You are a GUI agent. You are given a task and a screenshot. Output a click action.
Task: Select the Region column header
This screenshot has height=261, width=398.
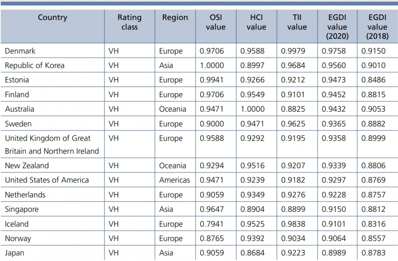pos(175,18)
